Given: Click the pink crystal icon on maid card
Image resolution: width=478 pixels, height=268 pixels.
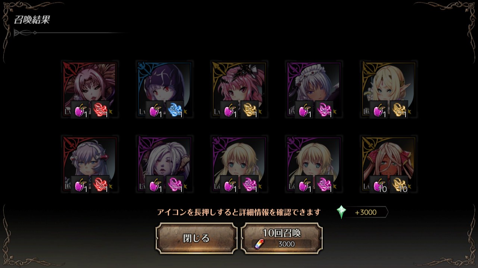Looking at the screenshot, I should tap(324, 110).
